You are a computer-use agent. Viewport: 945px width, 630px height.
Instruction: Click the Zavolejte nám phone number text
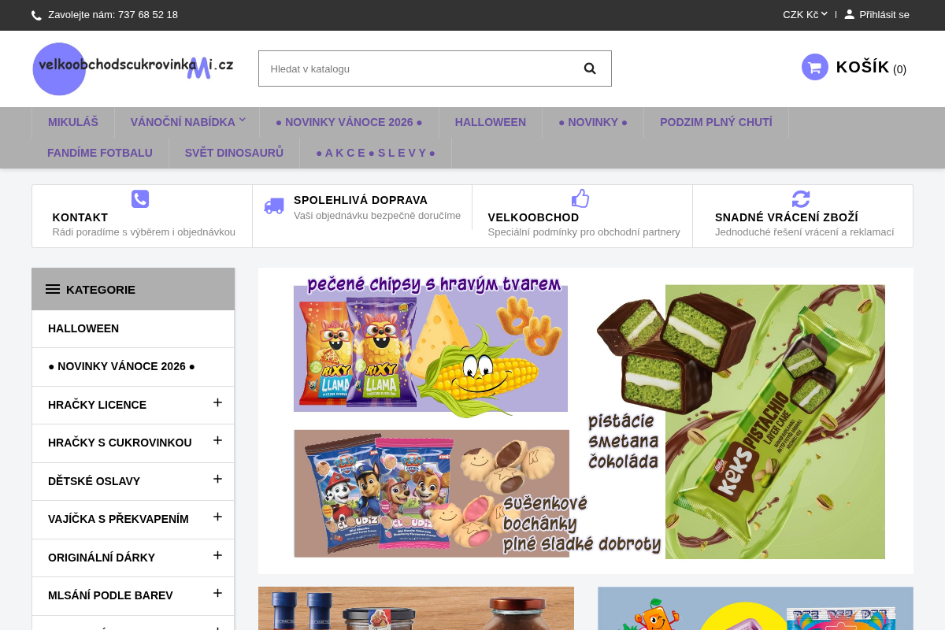coord(113,14)
